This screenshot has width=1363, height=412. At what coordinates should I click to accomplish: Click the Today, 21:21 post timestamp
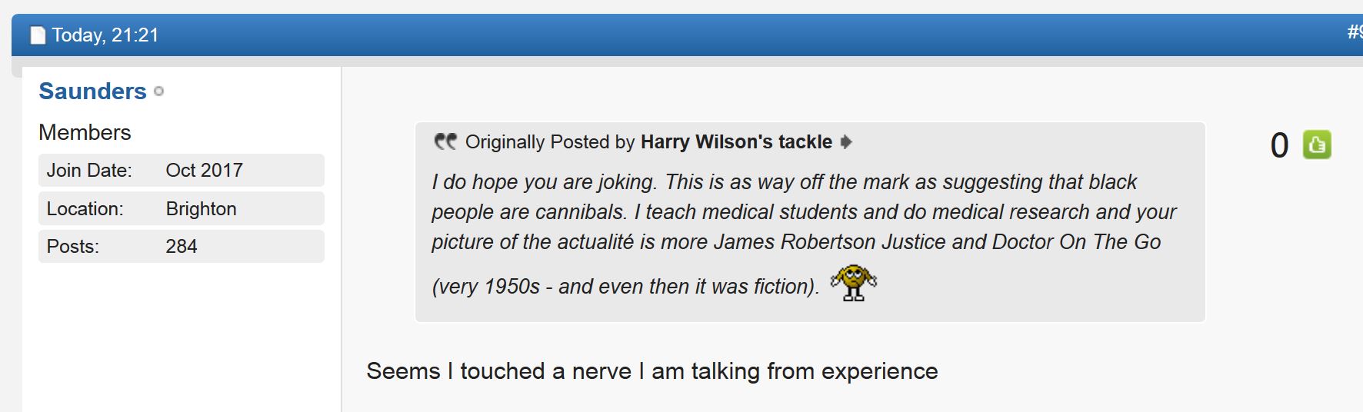click(x=105, y=35)
